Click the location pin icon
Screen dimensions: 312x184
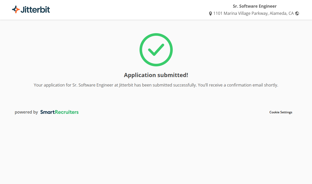point(210,14)
